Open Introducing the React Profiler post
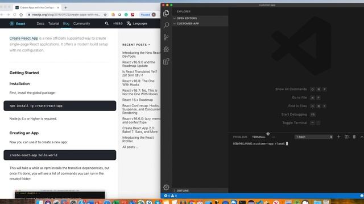Screen dimensions: 364x204 click(138, 139)
